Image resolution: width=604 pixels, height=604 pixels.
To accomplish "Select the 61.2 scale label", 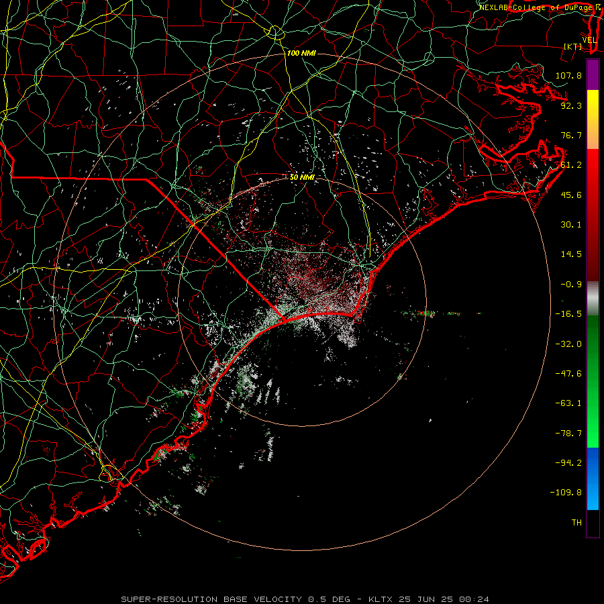I will pos(571,165).
